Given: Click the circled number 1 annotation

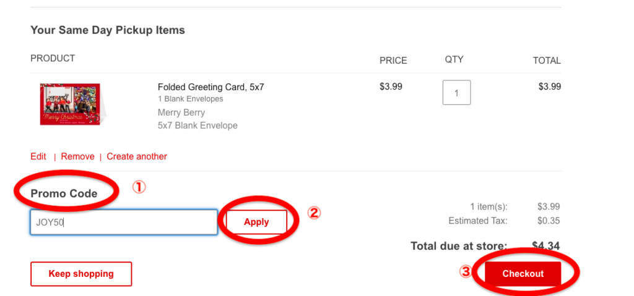Looking at the screenshot, I should [x=138, y=187].
